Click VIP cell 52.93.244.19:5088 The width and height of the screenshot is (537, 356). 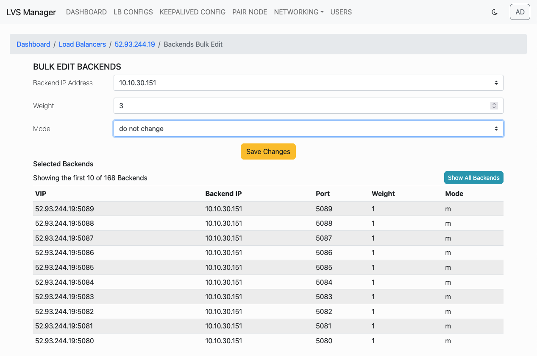[x=64, y=223]
